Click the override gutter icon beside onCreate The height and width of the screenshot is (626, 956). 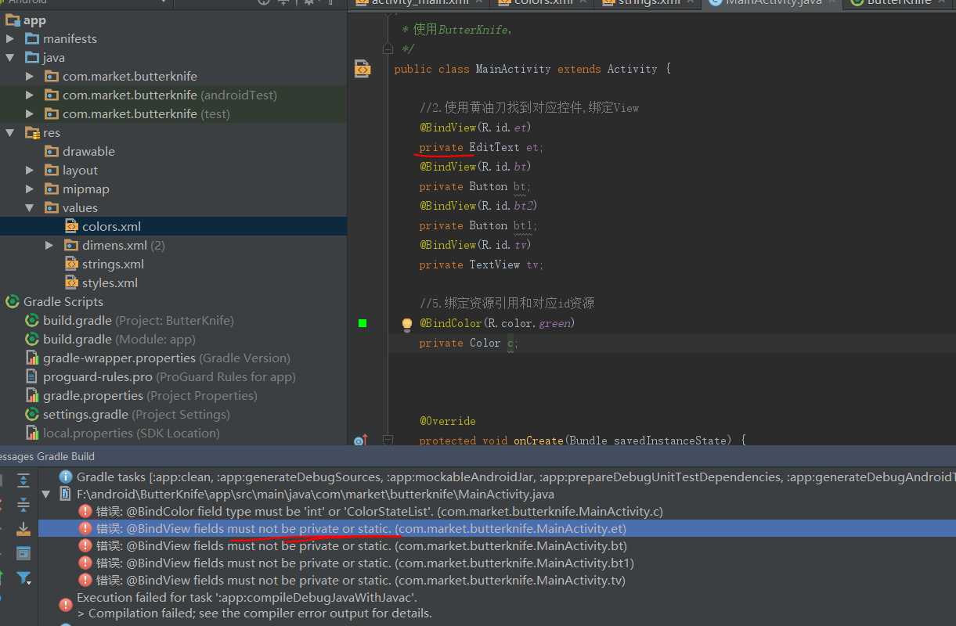pyautogui.click(x=360, y=441)
